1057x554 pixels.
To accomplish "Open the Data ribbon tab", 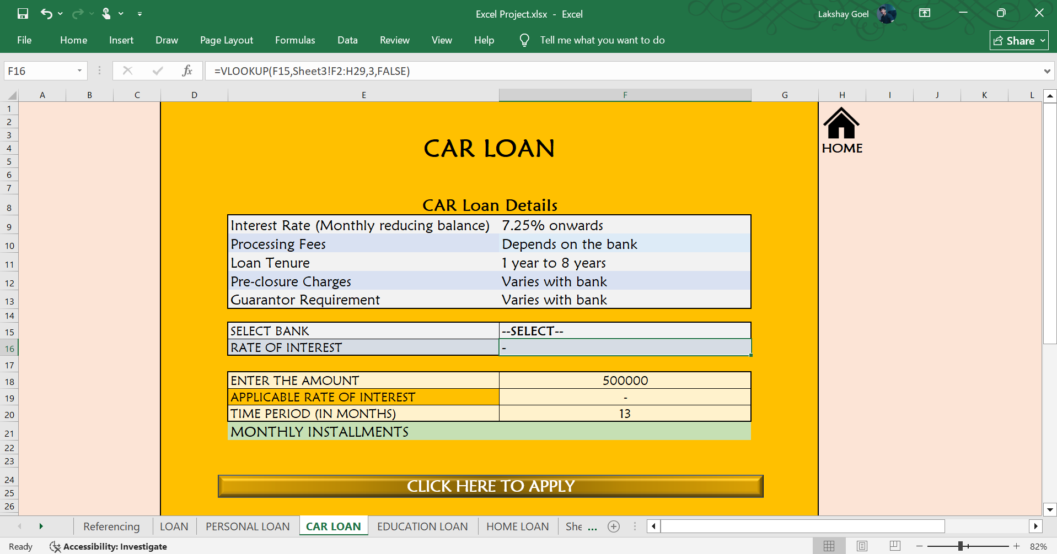I will [x=347, y=40].
